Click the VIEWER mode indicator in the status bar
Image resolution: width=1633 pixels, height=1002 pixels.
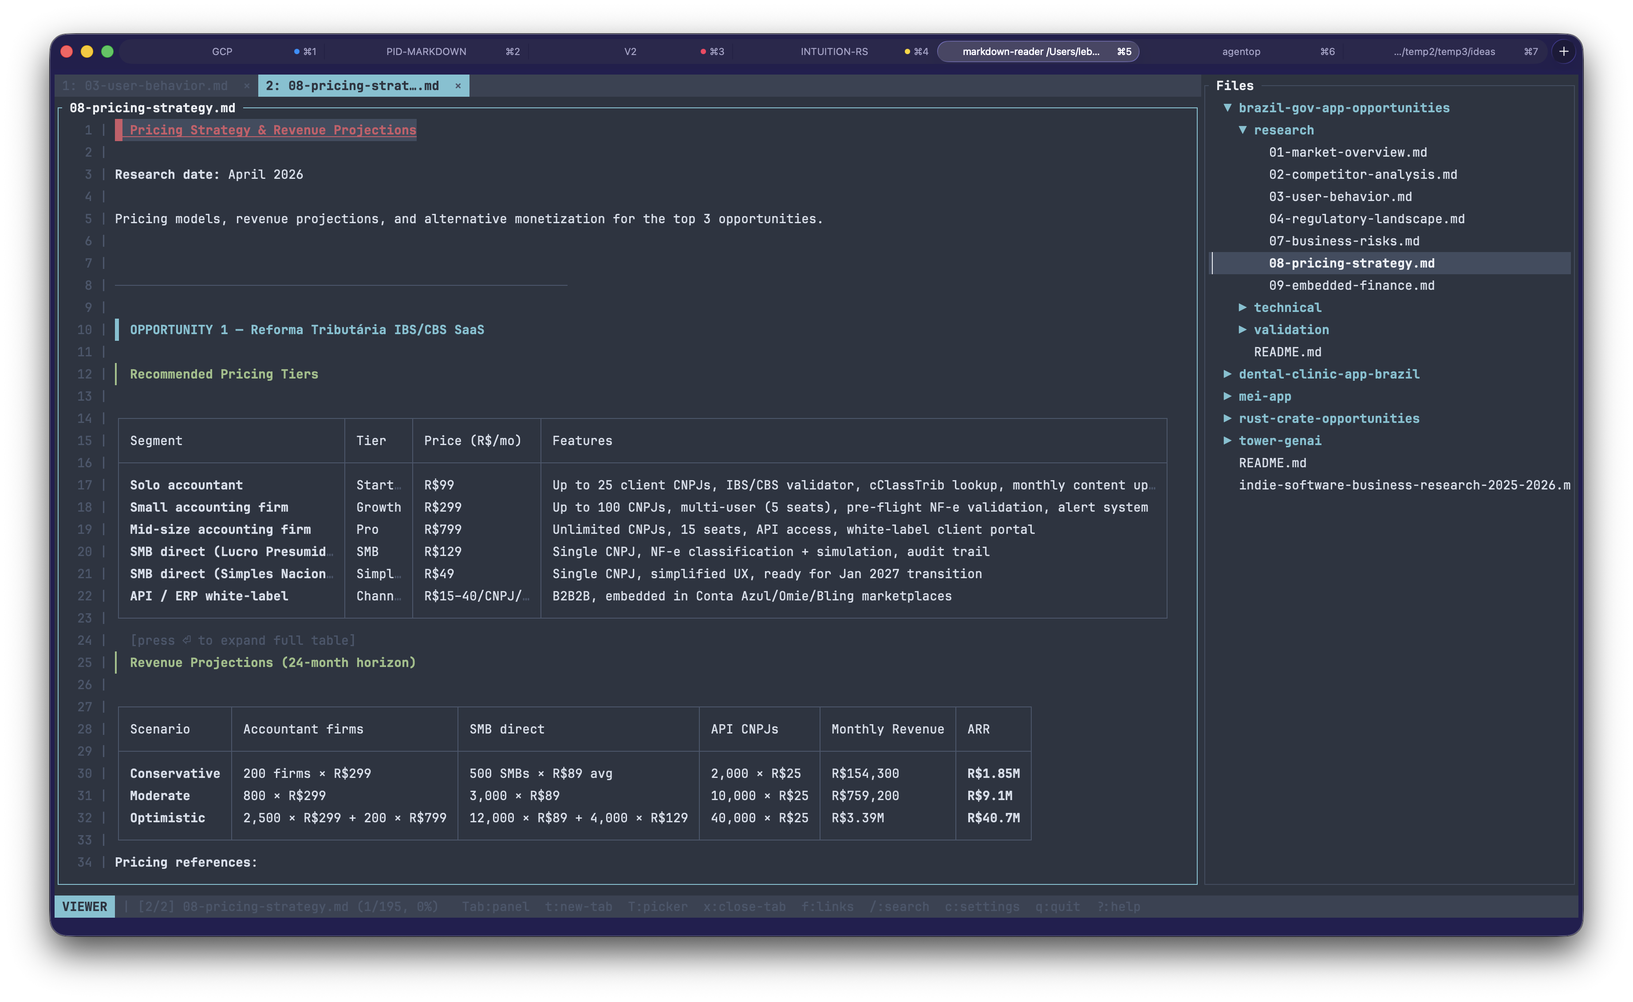[x=84, y=906]
